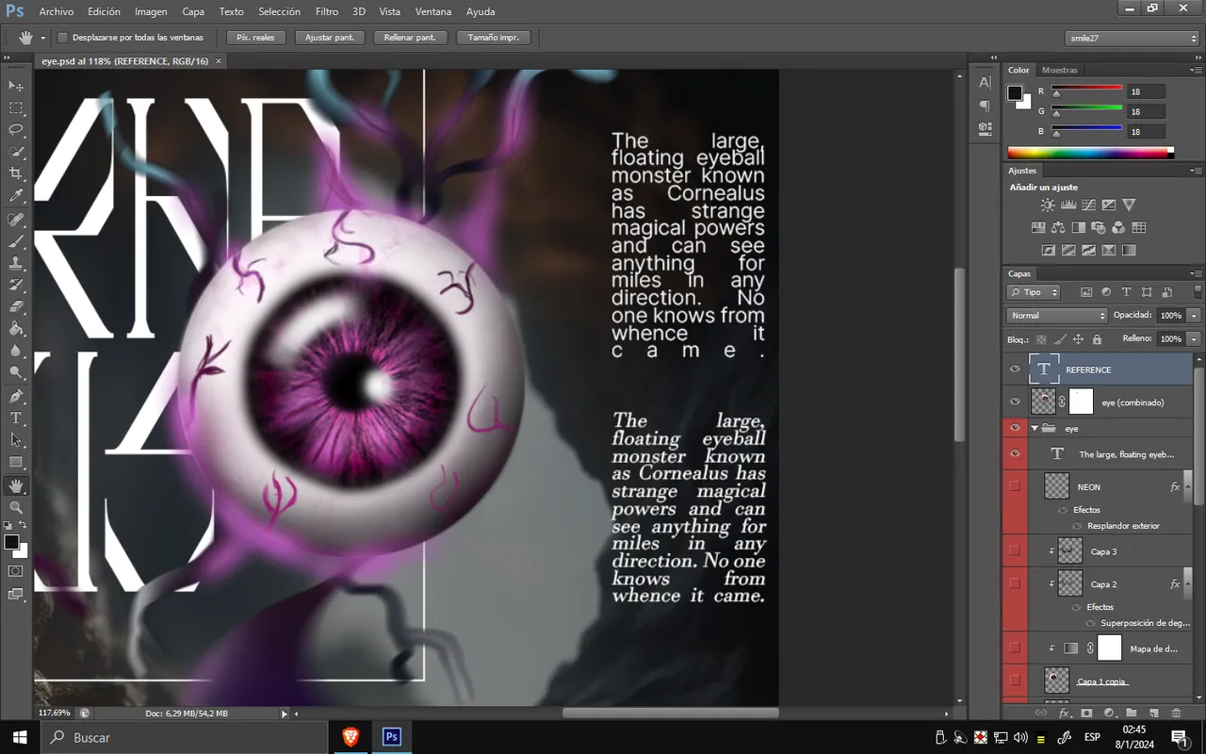Delete layer using trash icon
This screenshot has width=1206, height=754.
(1176, 713)
